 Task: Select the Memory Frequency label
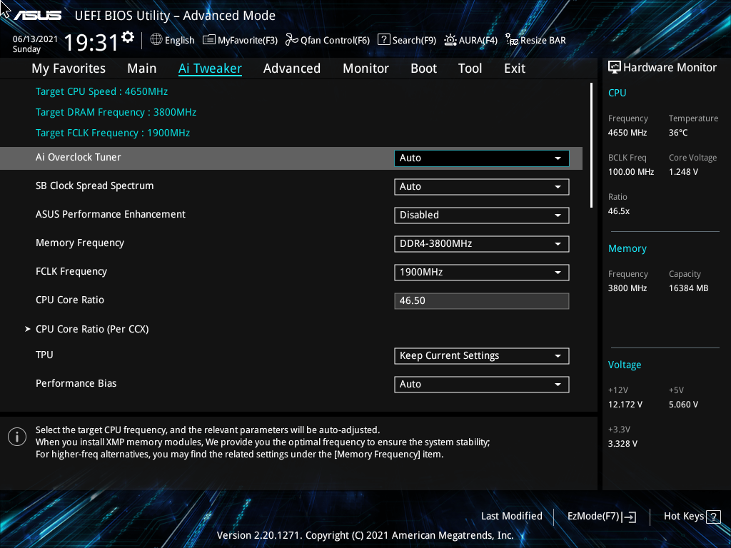(x=80, y=243)
